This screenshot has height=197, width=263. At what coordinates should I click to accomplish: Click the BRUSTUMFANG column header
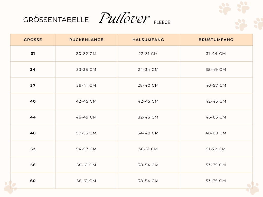click(216, 40)
